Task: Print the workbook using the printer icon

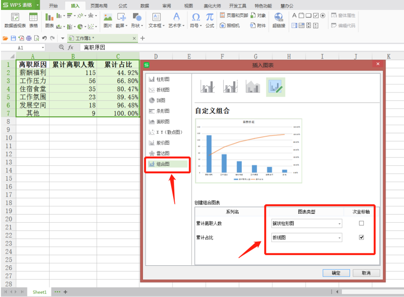Action: pyautogui.click(x=29, y=38)
